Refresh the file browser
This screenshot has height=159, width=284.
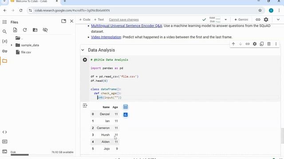tap(25, 30)
